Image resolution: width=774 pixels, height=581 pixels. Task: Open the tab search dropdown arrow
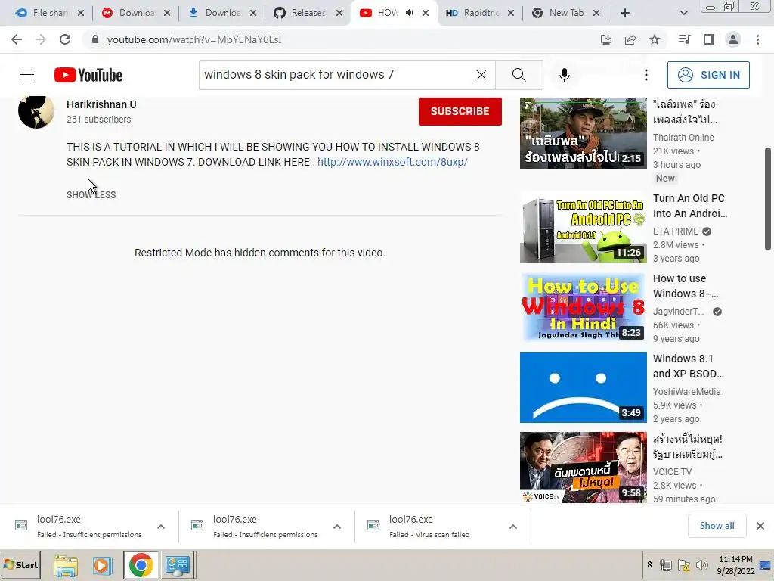(683, 13)
